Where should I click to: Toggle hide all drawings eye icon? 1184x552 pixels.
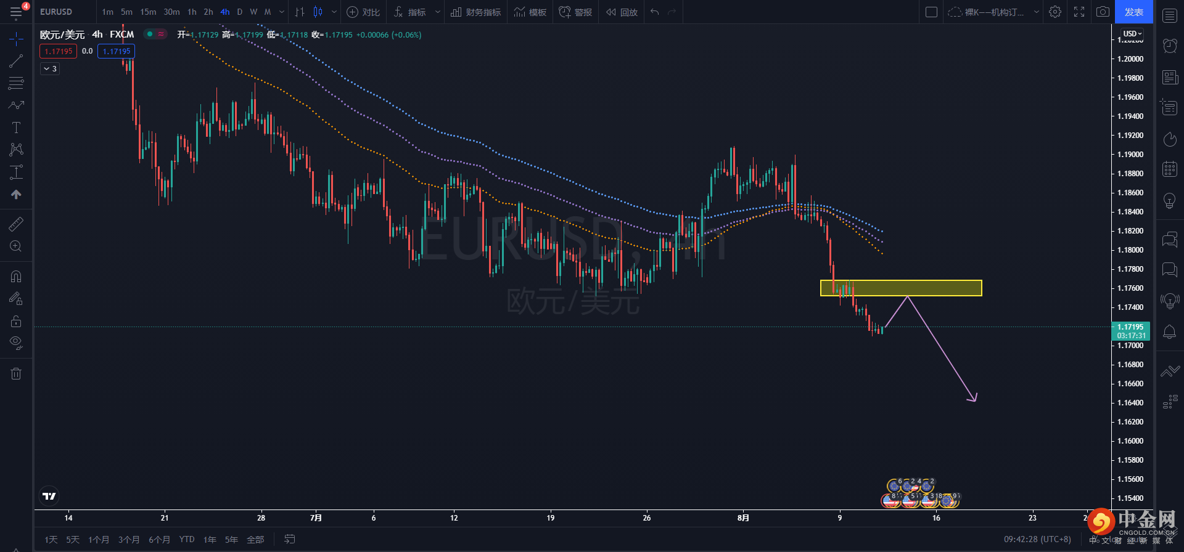pos(16,343)
